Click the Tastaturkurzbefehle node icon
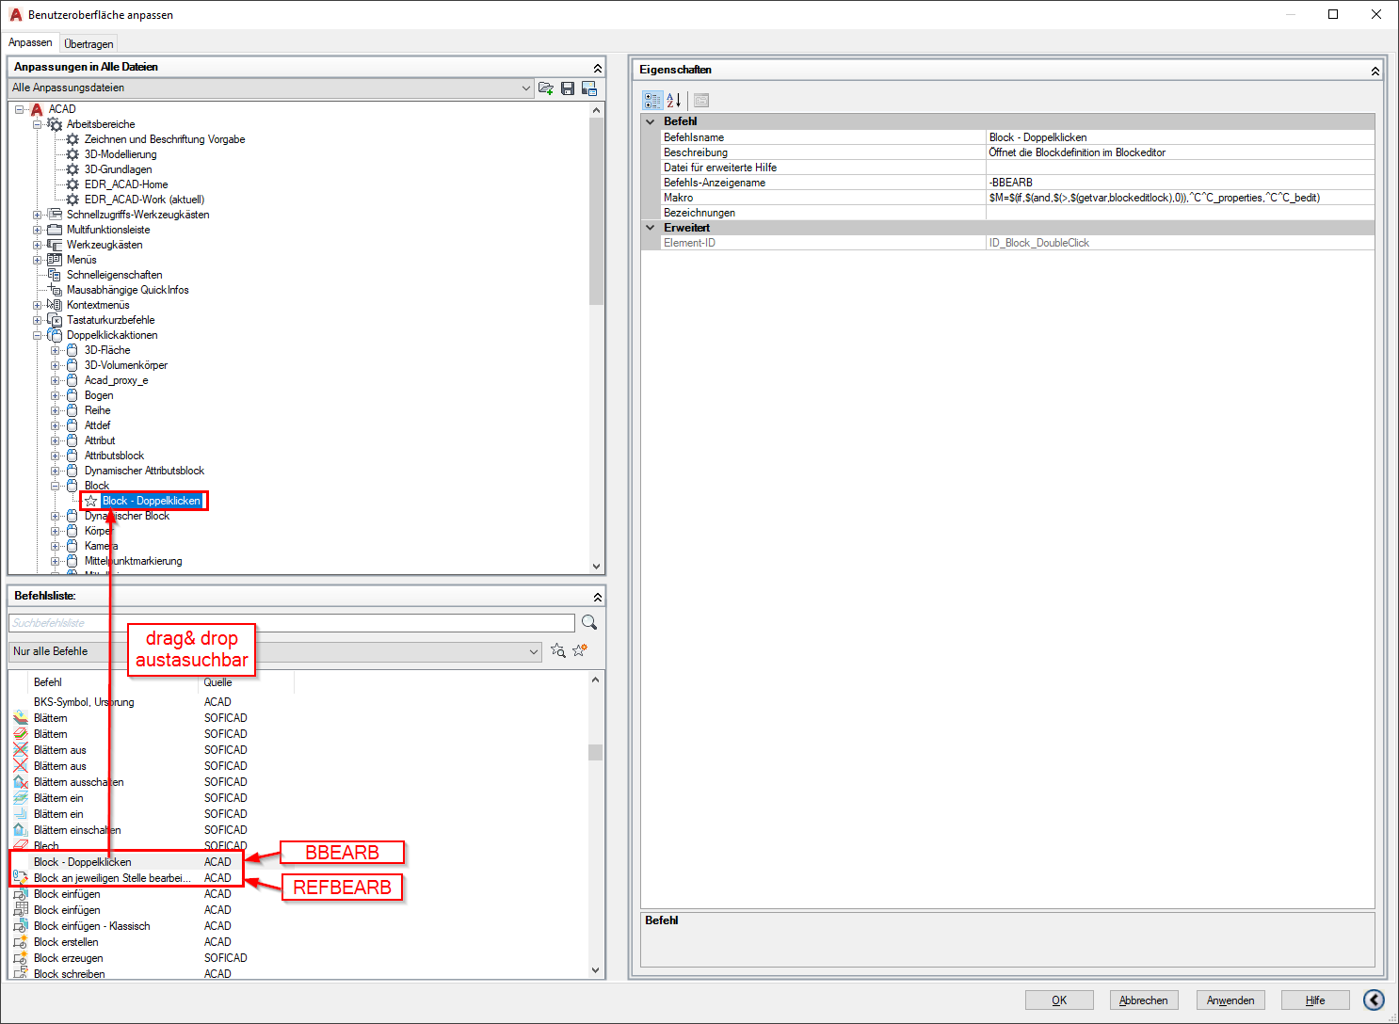 55,320
